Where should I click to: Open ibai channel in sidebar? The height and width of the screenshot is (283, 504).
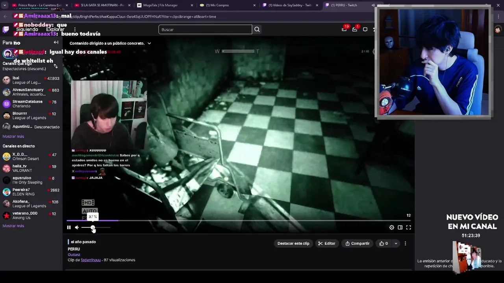coord(31,80)
